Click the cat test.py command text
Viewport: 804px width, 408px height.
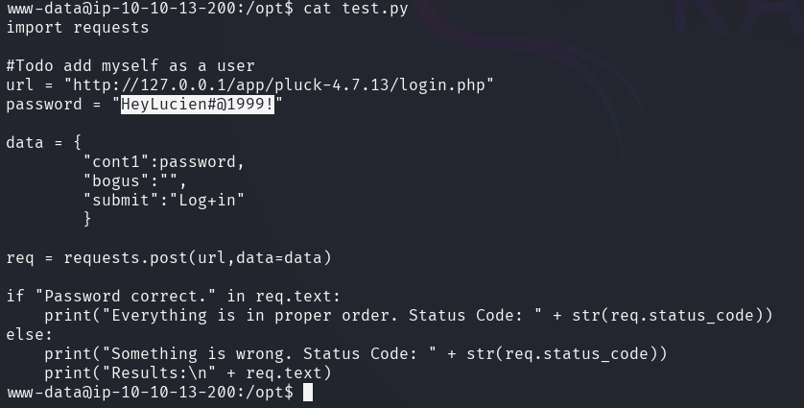point(356,9)
